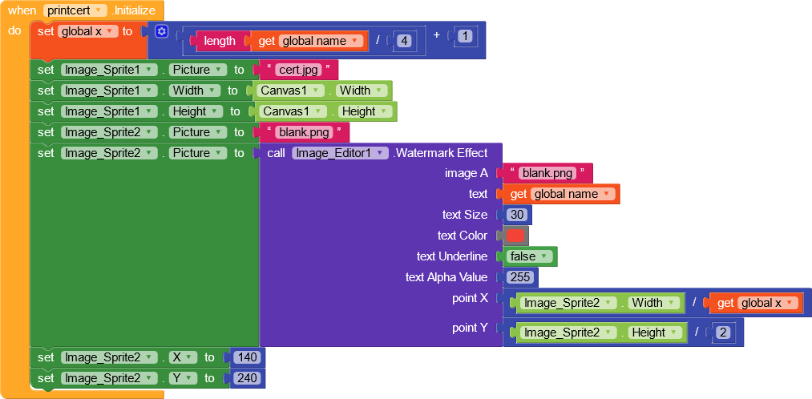Edit the number 1 in addition block

click(466, 36)
